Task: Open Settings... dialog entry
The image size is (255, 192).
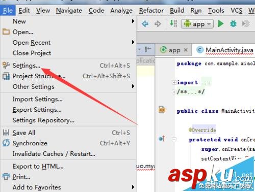Action: (68, 66)
